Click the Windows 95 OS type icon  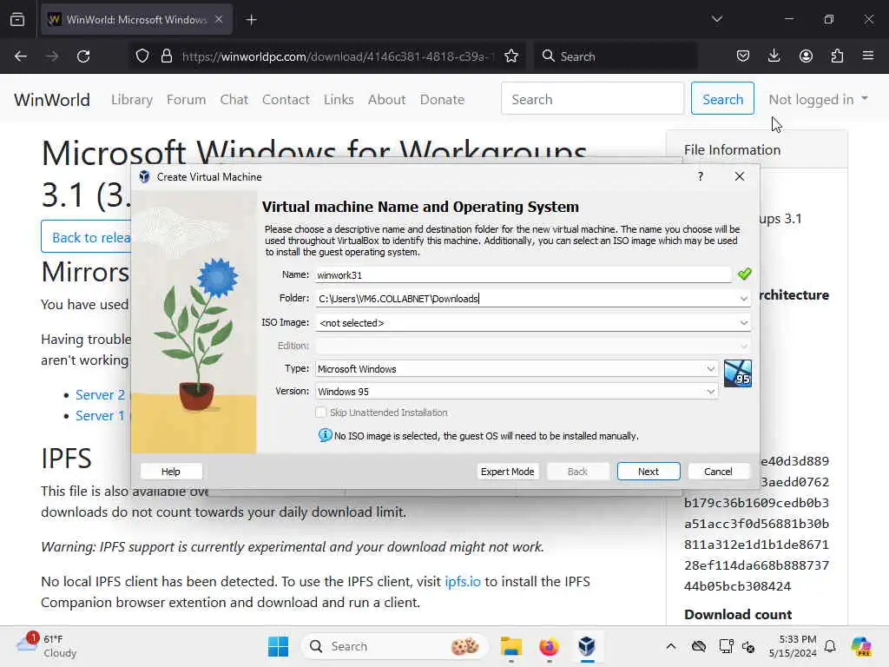click(738, 373)
